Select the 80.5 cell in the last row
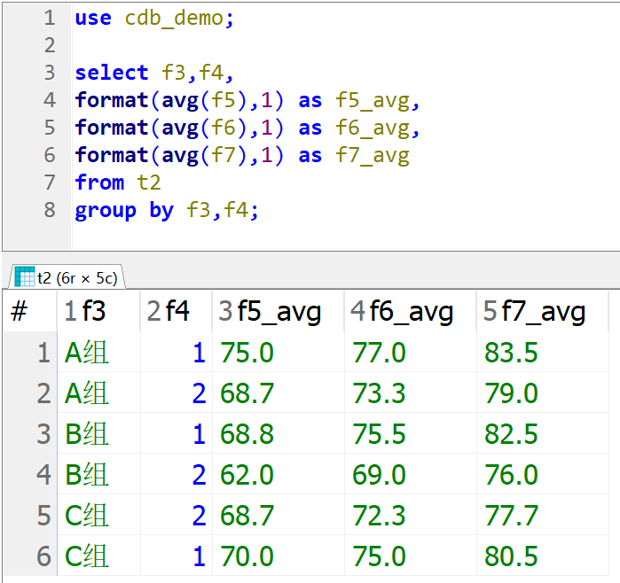 tap(511, 556)
